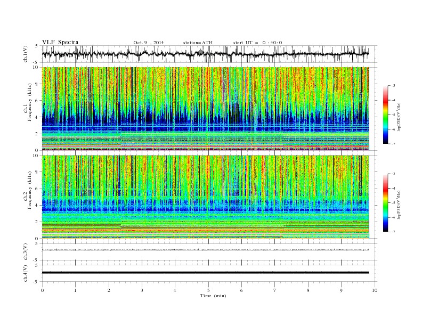Click the ch.2 frequency tick label "6"

(x=37, y=189)
